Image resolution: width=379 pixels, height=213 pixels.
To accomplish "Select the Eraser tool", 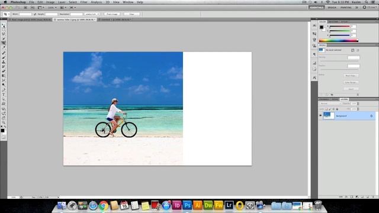I will 4,71.
